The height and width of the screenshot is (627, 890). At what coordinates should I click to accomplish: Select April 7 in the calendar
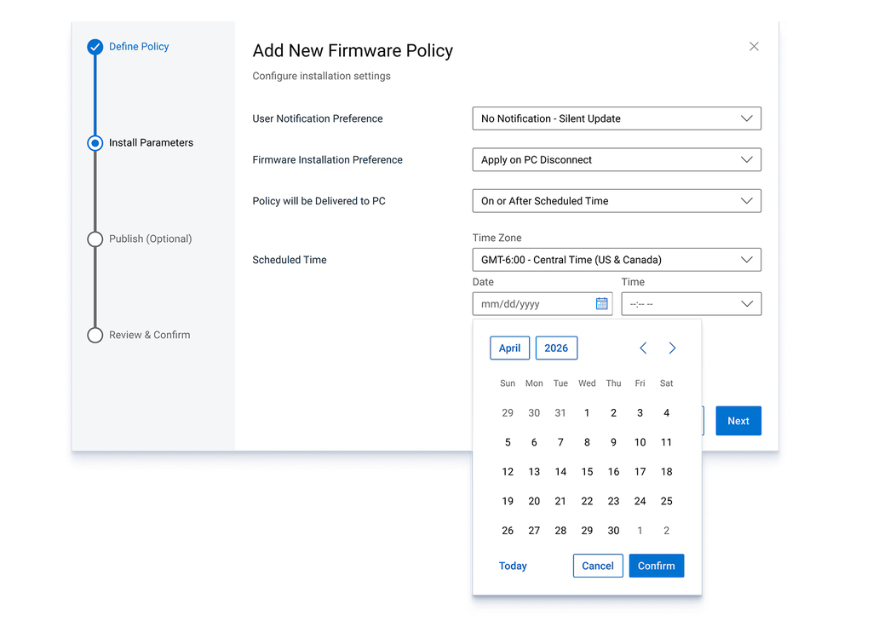click(560, 442)
